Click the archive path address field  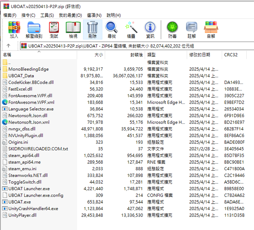(x=137, y=46)
